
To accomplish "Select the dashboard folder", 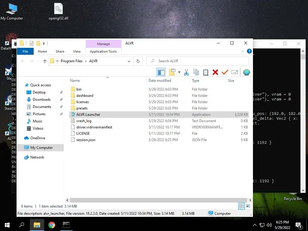I will (159, 95).
